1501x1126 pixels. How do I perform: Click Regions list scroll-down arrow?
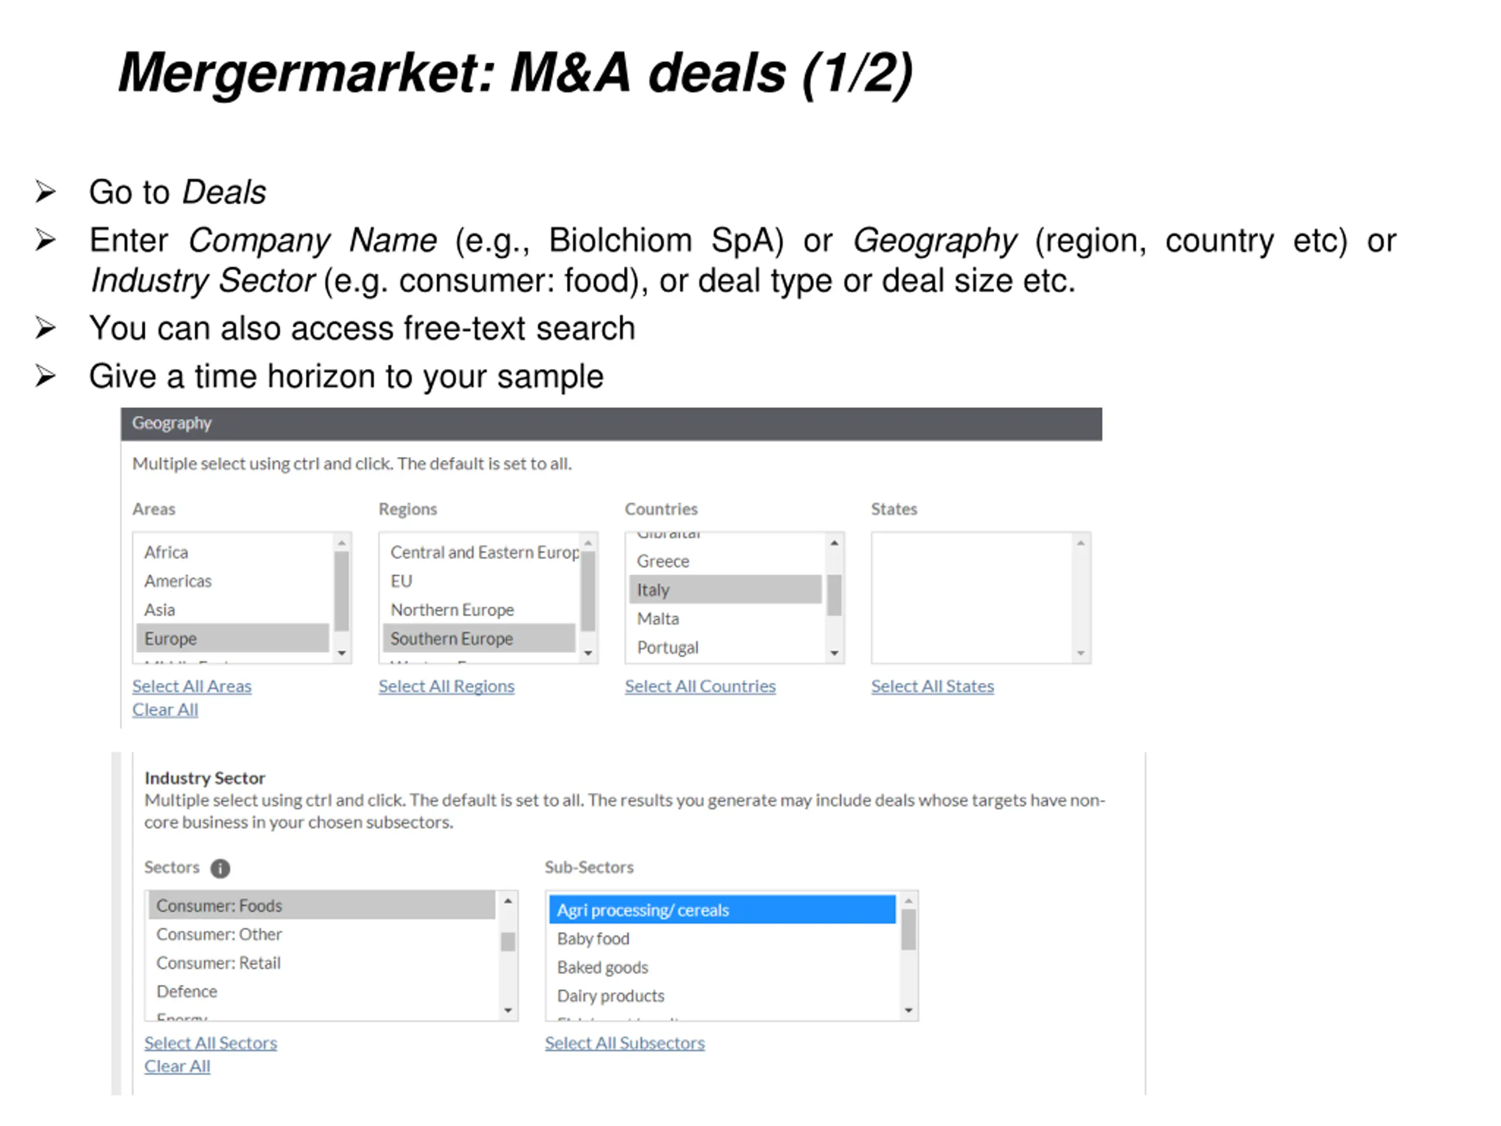(588, 653)
